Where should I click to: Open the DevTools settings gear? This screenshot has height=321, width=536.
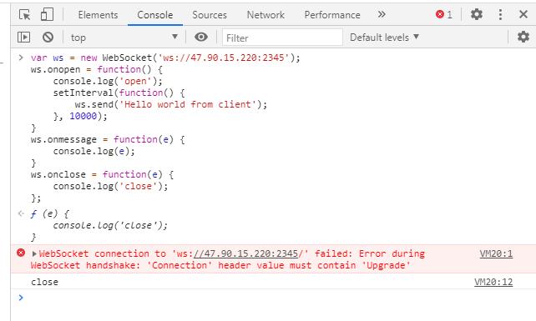tap(477, 14)
